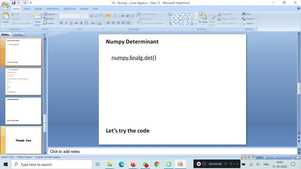Click to add notes field
The image size is (301, 169).
173,151
